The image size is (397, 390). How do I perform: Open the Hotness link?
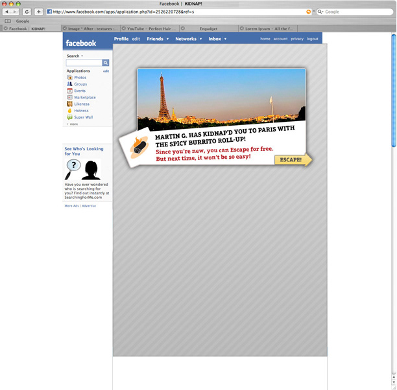(81, 111)
